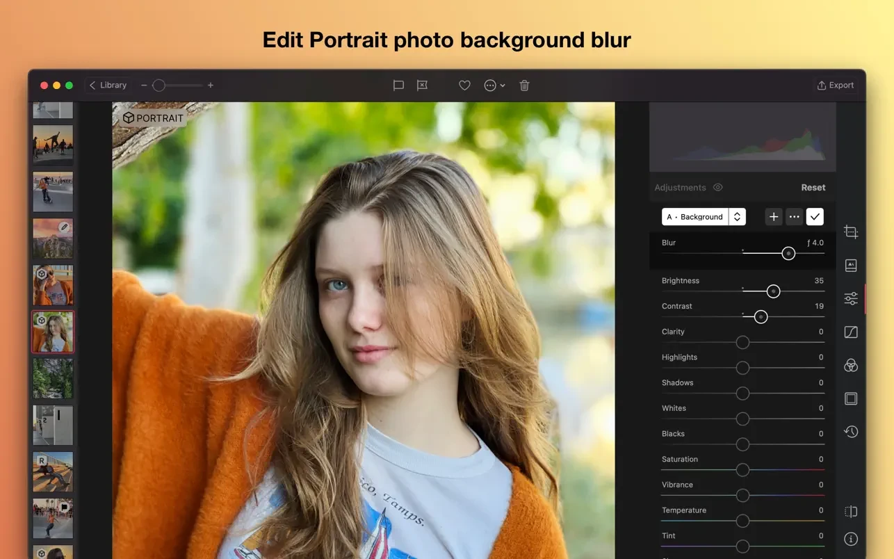This screenshot has width=894, height=559.
Task: Select the Crop tool in the right sidebar
Action: [x=851, y=232]
